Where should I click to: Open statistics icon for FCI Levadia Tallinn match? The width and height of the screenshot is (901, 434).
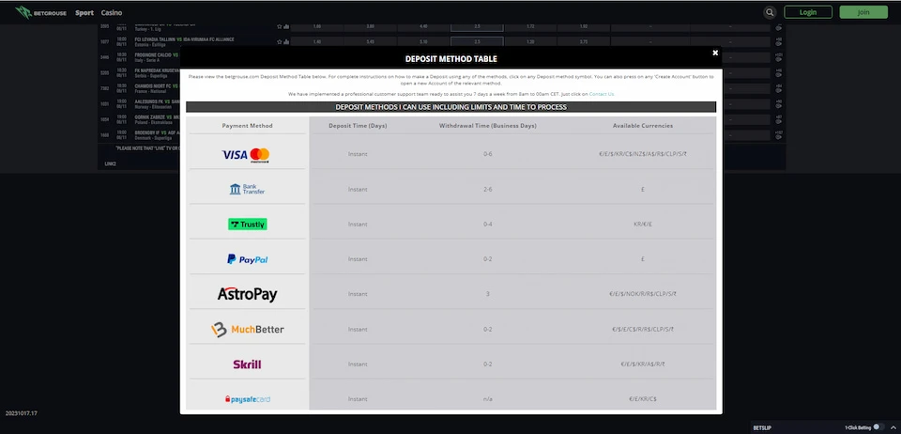coord(286,42)
